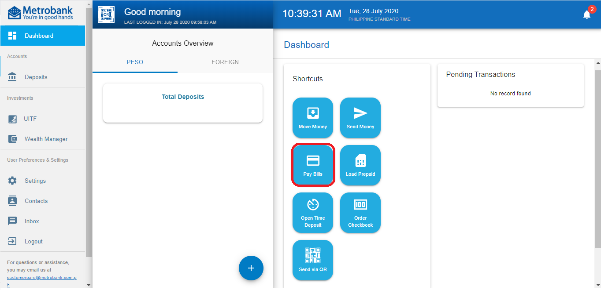Click the notification bell icon

tap(587, 14)
